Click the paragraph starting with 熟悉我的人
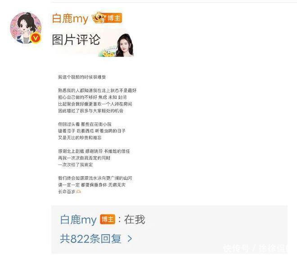 pyautogui.click(x=97, y=101)
